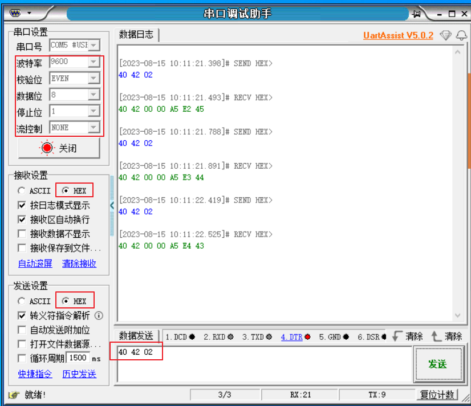The height and width of the screenshot is (406, 471).
Task: Expand the 校验位 EVEN dropdown
Action: [x=94, y=78]
